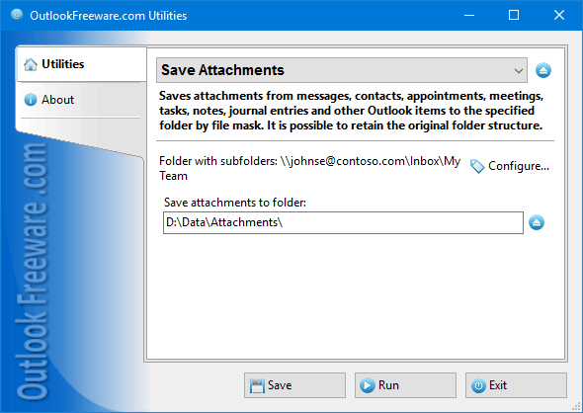Image resolution: width=583 pixels, height=413 pixels.
Task: Click the house icon beside Utilities
Action: click(31, 64)
